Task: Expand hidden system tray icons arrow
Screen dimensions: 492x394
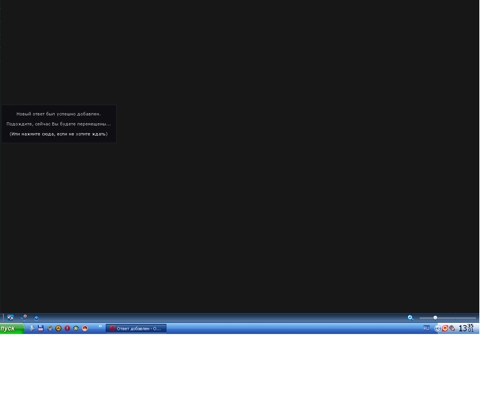Action: click(438, 329)
